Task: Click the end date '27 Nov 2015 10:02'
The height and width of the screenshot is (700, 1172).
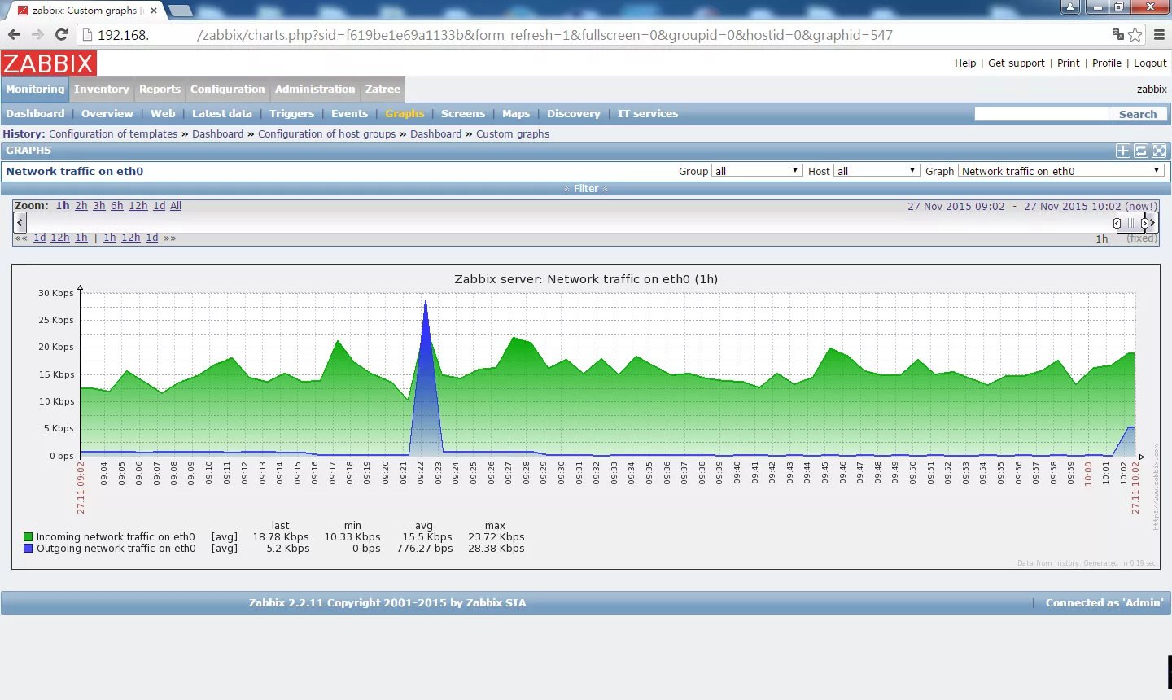Action: [x=1073, y=207]
